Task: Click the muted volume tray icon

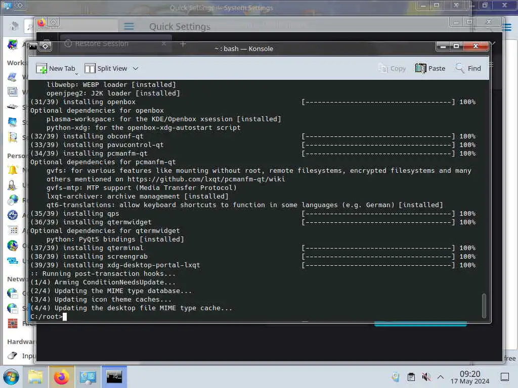Action: click(x=426, y=377)
